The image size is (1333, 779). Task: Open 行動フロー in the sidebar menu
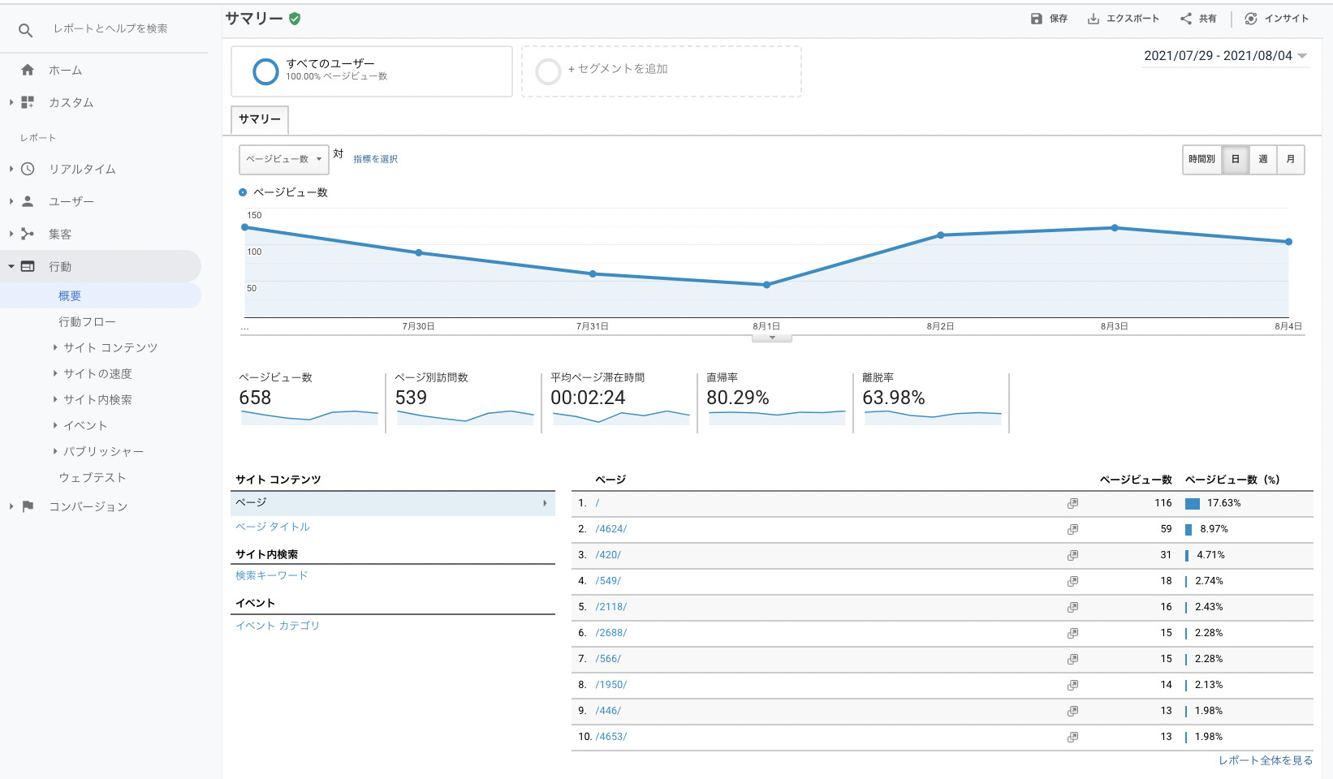(x=87, y=322)
